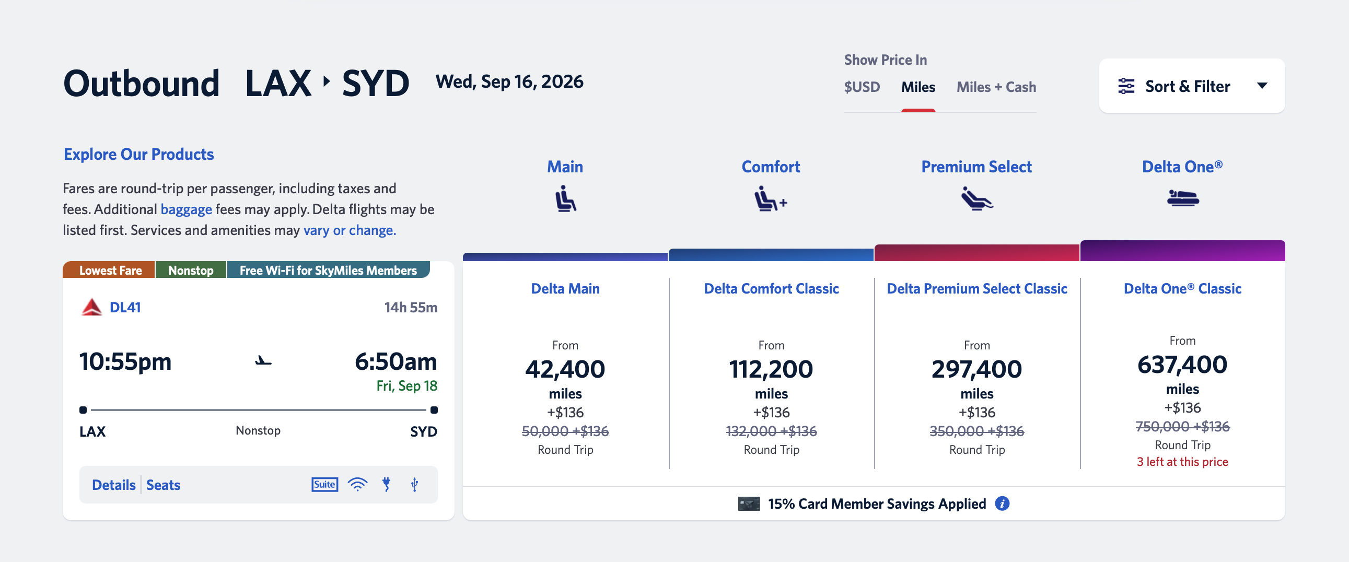This screenshot has width=1349, height=562.
Task: Select the 112,200 miles Comfort fare
Action: pos(771,370)
